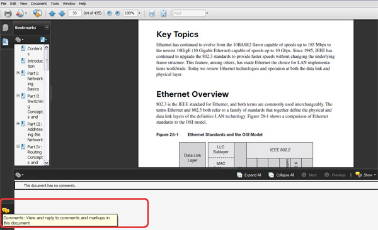Click the 100% zoom level field
Image resolution: width=378 pixels, height=230 pixels.
(x=130, y=13)
